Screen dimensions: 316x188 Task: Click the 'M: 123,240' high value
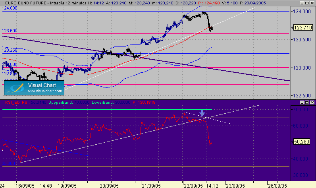139,3
